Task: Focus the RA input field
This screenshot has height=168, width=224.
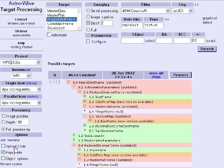Action: [164, 41]
